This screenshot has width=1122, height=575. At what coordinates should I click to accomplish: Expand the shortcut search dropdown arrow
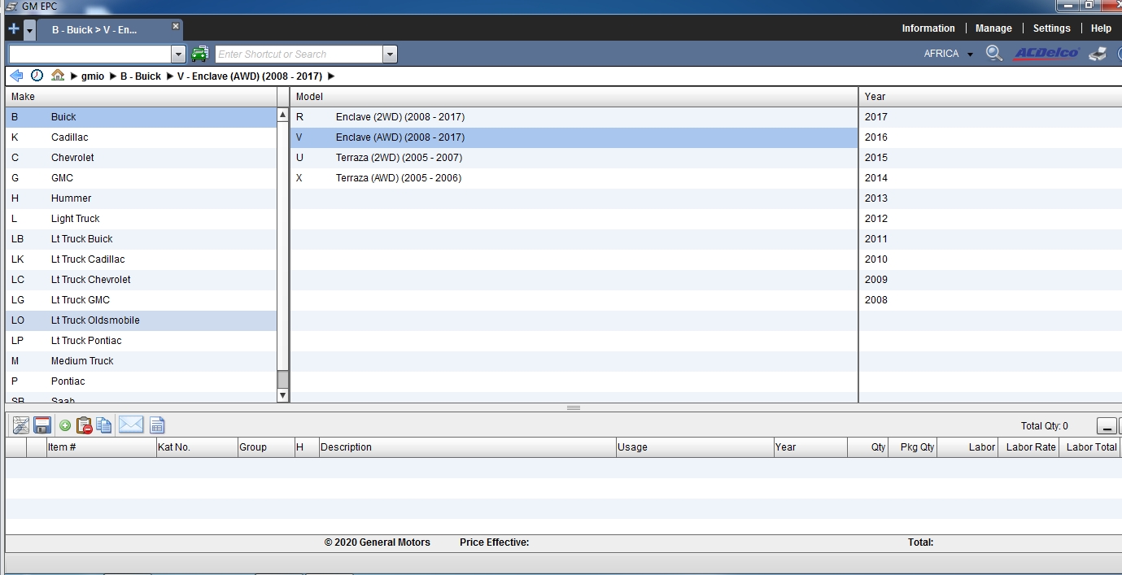point(390,54)
